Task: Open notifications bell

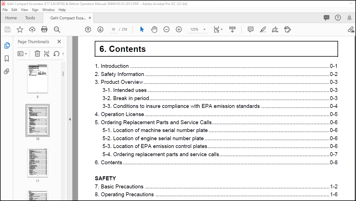Action: click(349, 18)
